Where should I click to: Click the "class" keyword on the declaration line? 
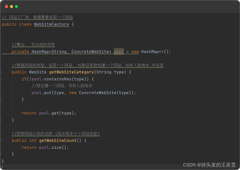[x=25, y=24]
